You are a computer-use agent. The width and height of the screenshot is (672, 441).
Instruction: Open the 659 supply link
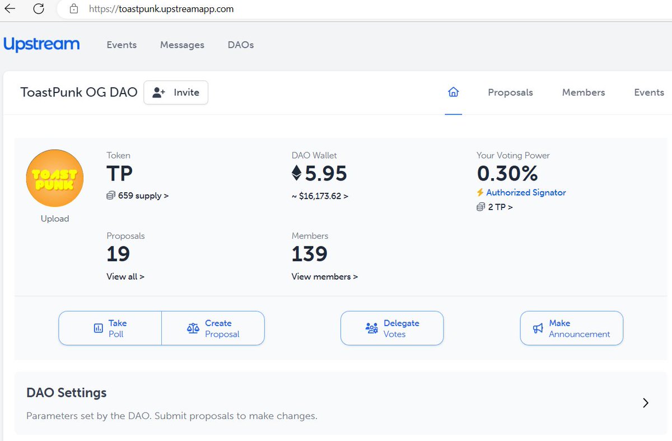[138, 196]
